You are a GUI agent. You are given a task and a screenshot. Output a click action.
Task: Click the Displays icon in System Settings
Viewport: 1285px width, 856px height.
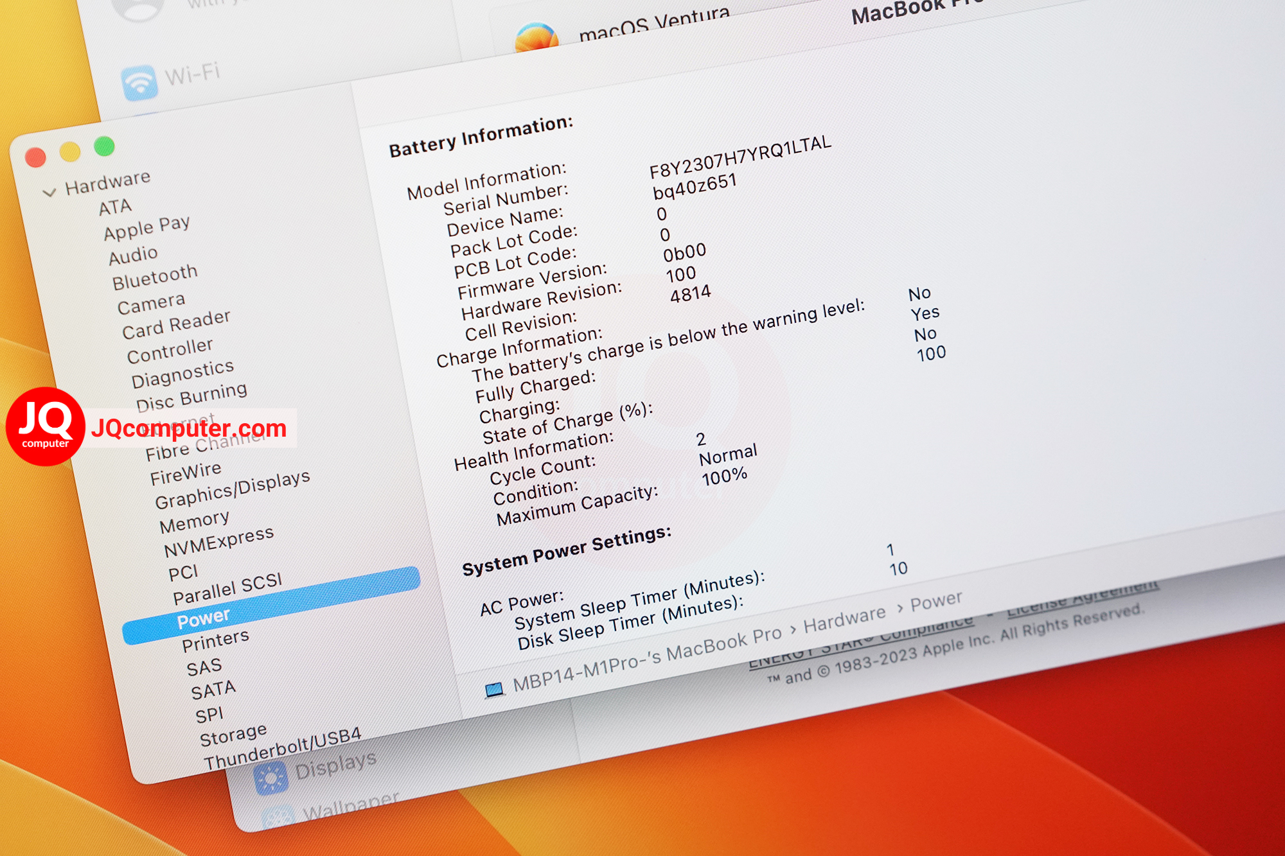(x=270, y=779)
